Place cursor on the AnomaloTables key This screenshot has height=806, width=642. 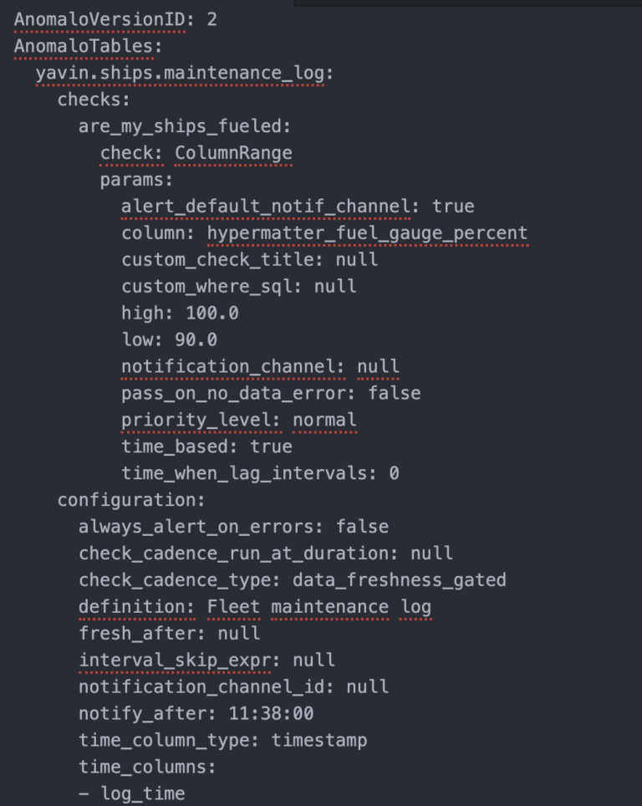tap(84, 45)
